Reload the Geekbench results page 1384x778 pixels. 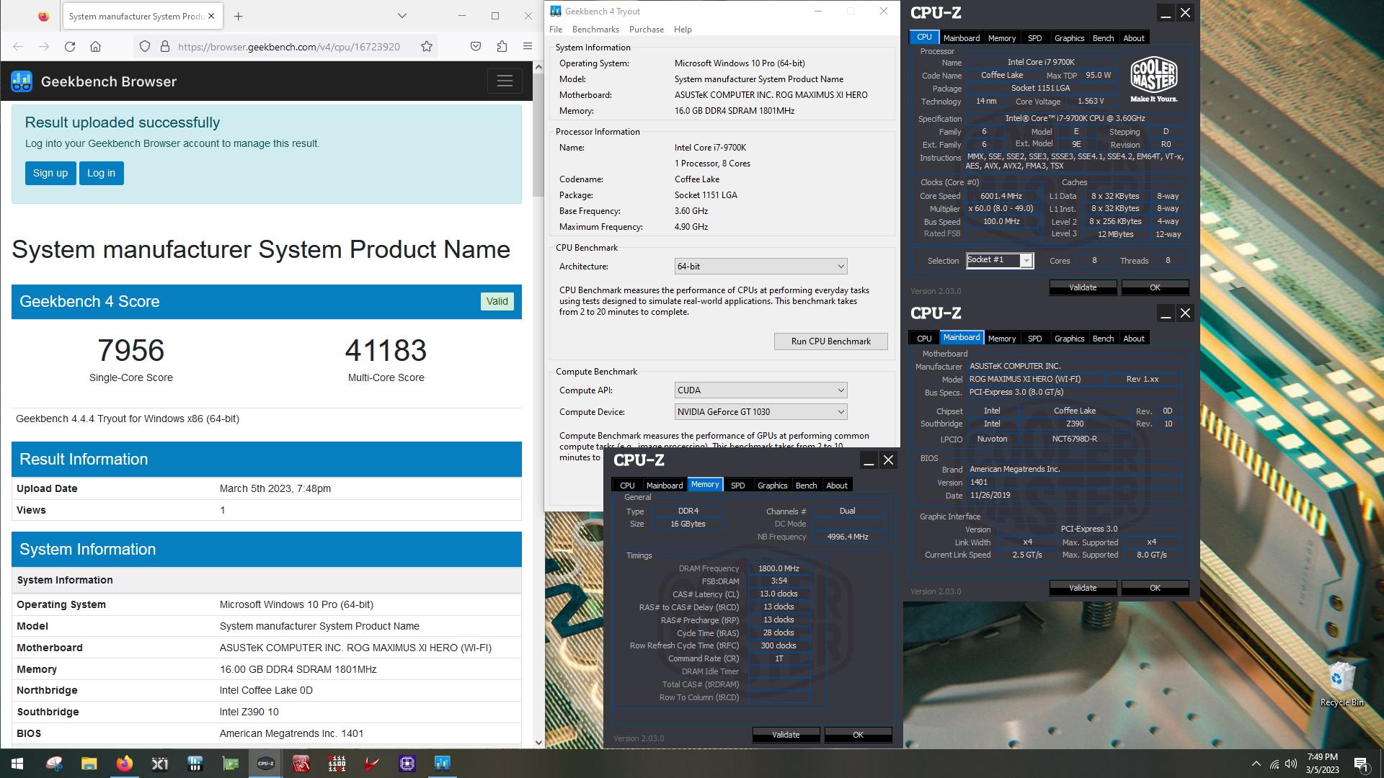70,47
